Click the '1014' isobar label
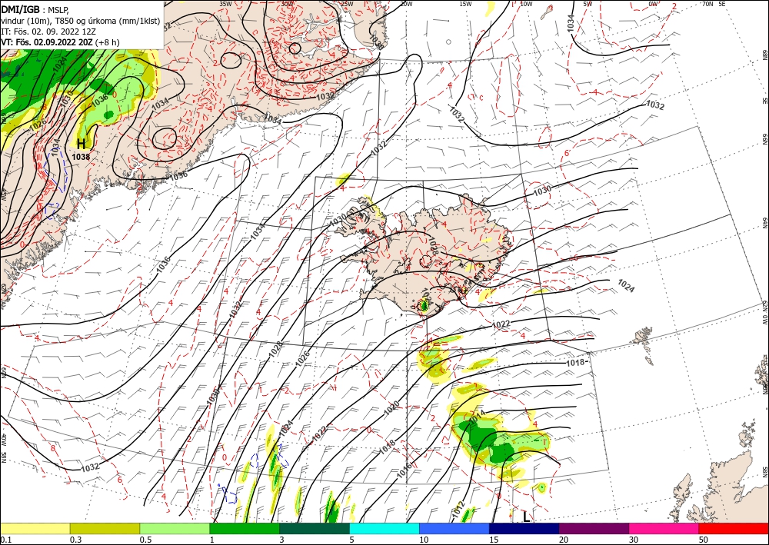769x545 pixels. (478, 417)
